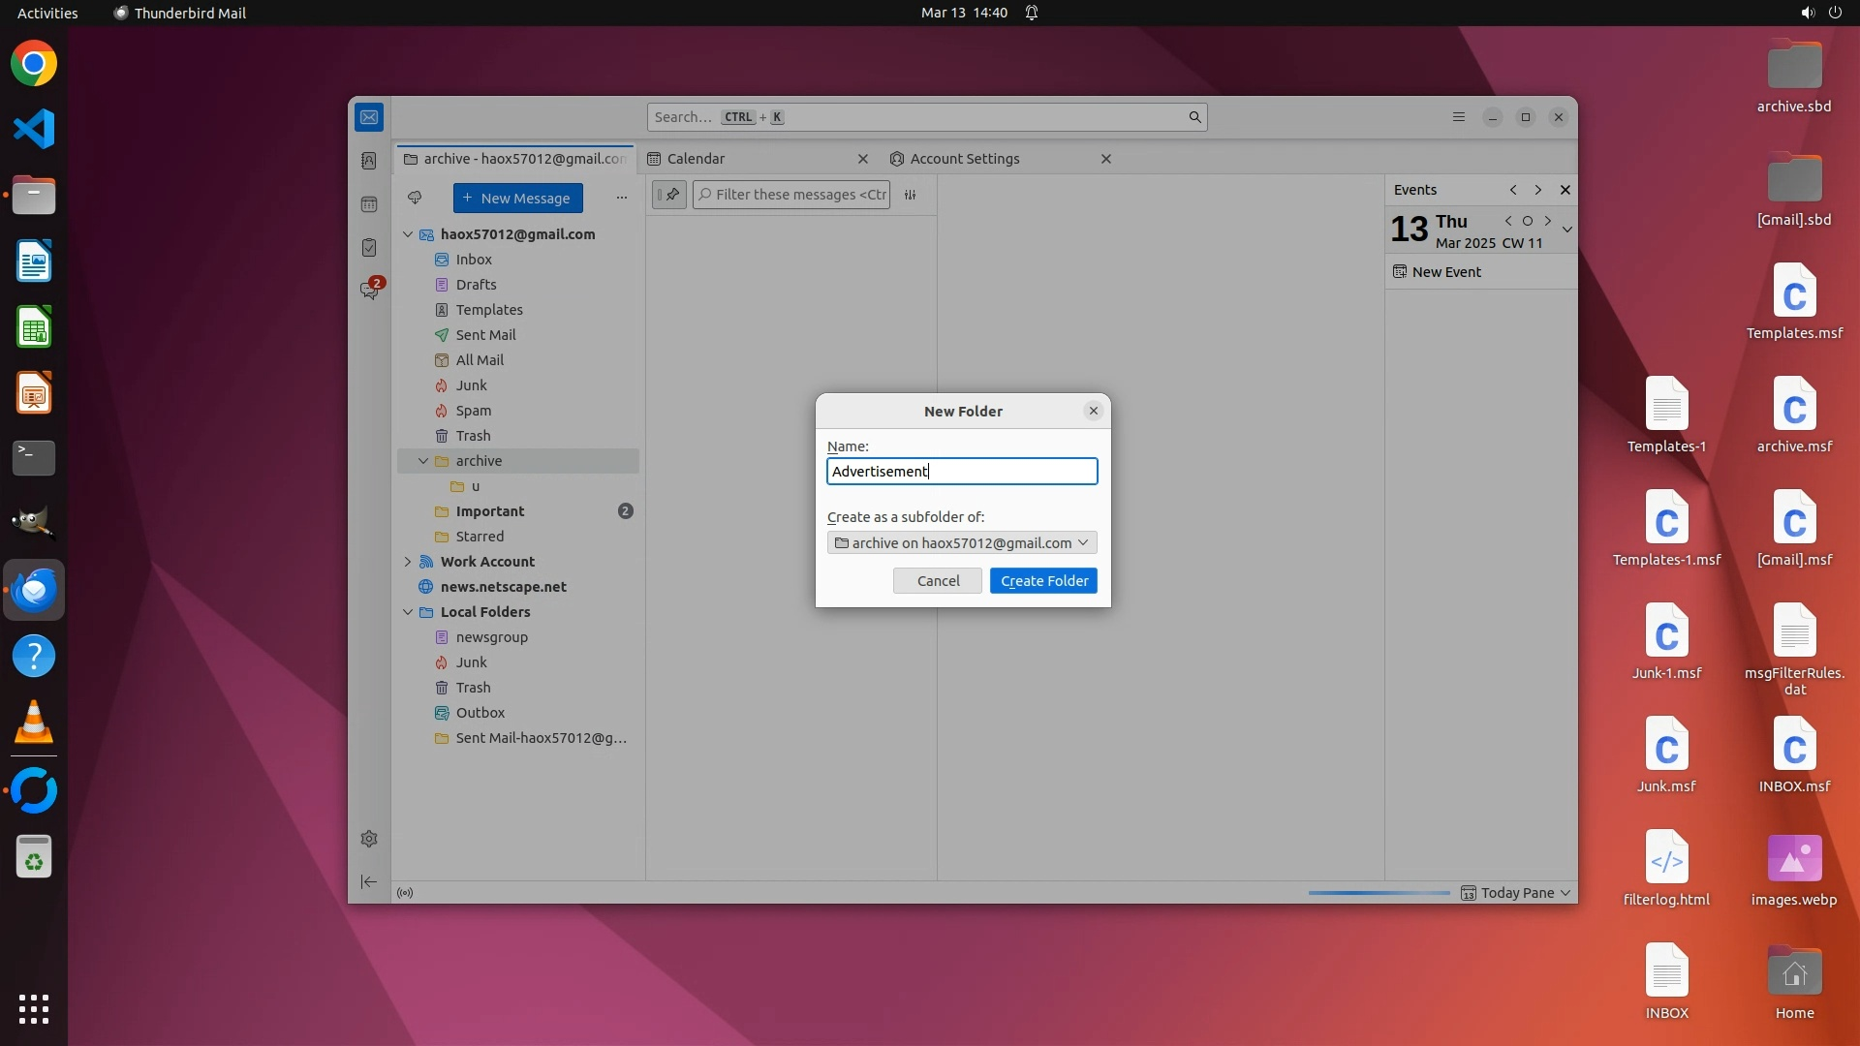Screen dimensions: 1860x1046
Task: Click the Address Book sidebar icon
Action: 369,161
